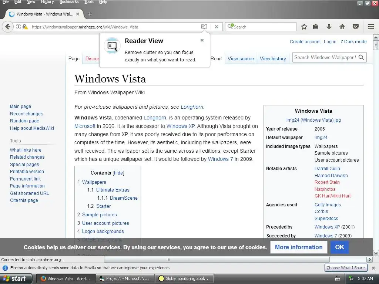Click the vertical scrollbar down arrow

[x=376, y=253]
